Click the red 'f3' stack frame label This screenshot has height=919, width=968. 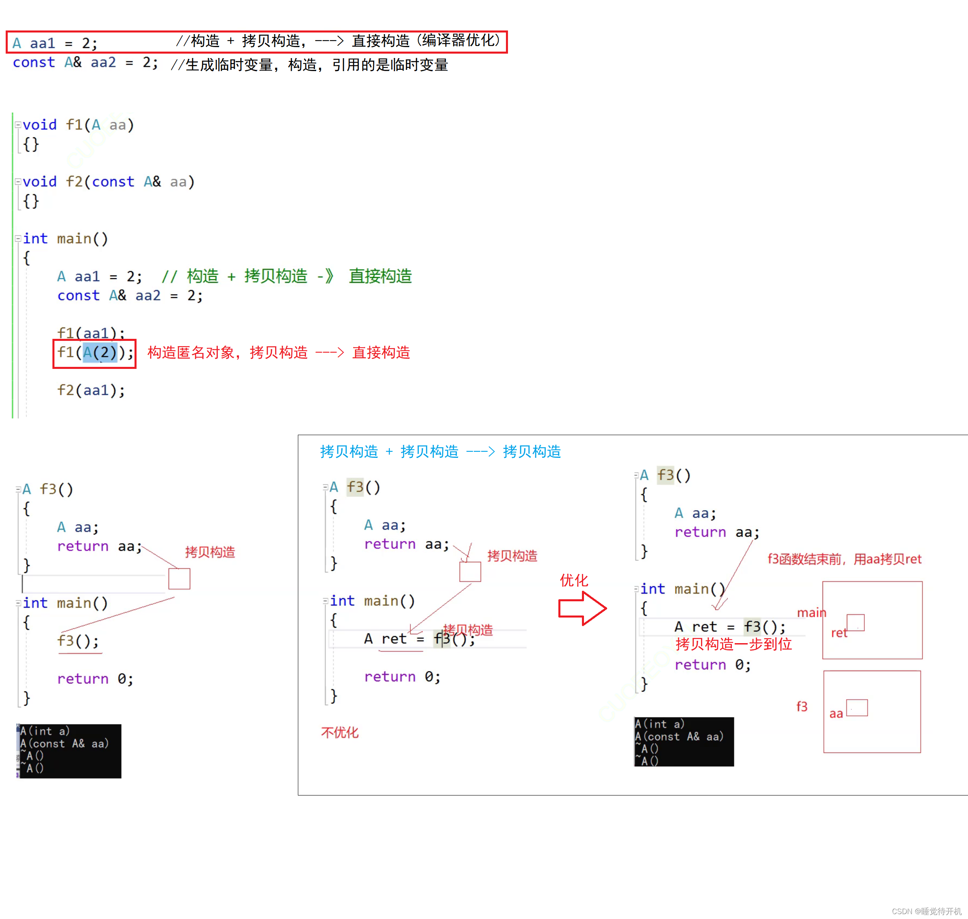click(801, 707)
